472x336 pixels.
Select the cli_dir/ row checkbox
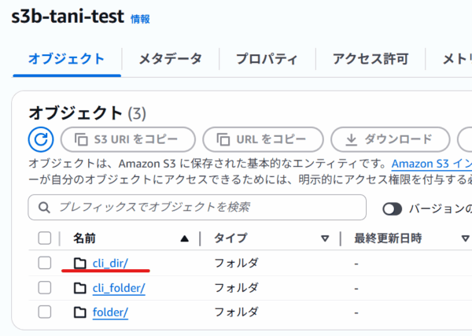point(45,263)
